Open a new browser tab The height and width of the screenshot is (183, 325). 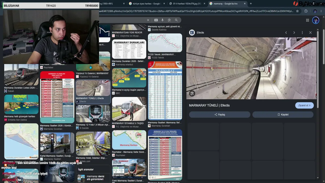[x=251, y=4]
